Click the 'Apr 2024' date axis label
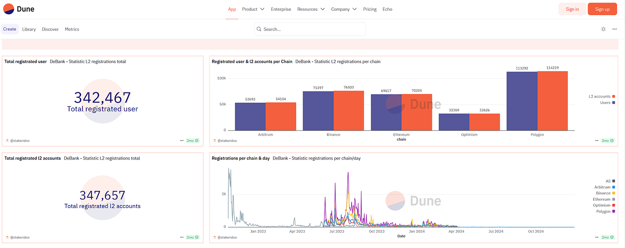Viewport: 625px width, 248px height. coord(457,231)
